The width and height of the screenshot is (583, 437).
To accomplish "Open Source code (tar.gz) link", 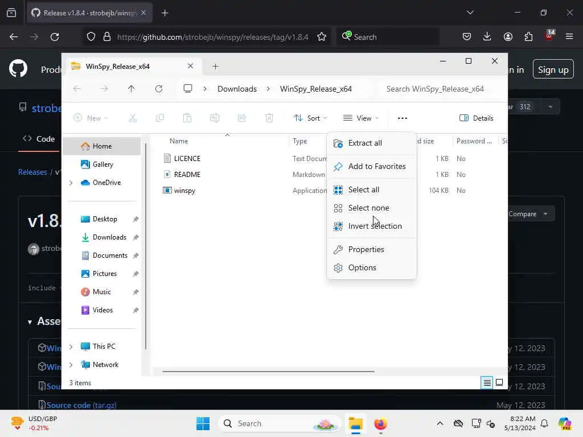I will tap(81, 405).
